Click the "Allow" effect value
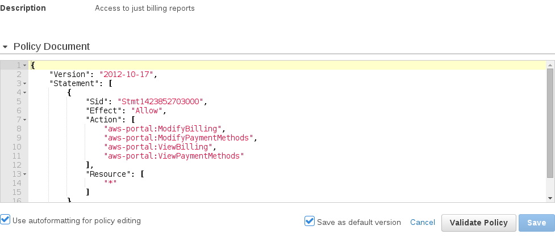This screenshot has height=247, width=555. click(x=146, y=110)
